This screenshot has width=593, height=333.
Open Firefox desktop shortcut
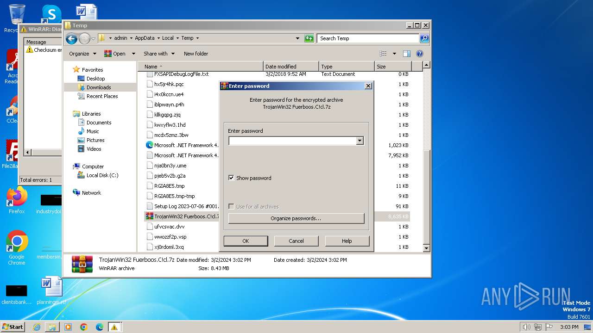tap(17, 201)
